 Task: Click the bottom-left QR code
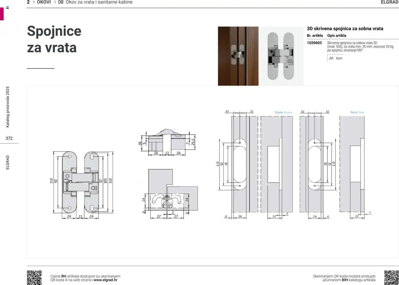pos(34,277)
